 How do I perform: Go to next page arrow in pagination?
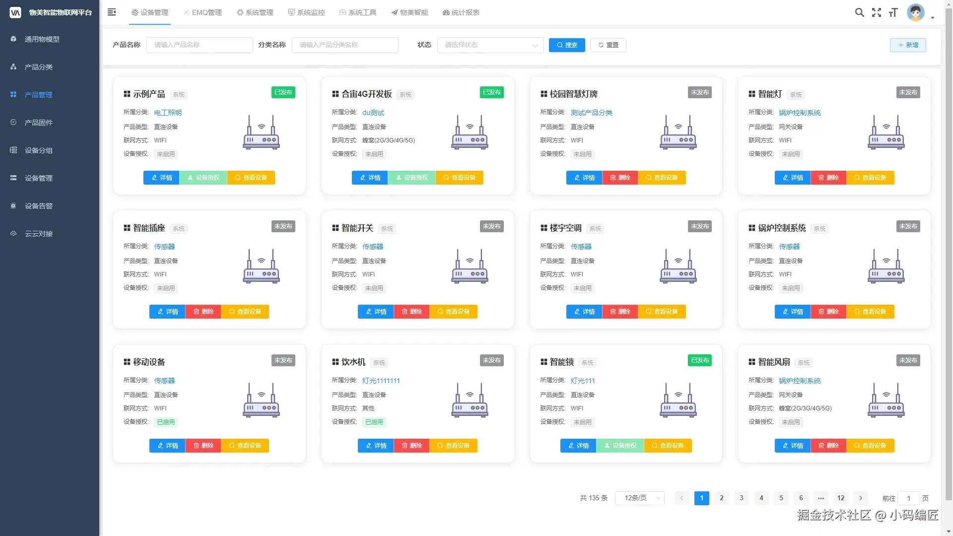861,498
